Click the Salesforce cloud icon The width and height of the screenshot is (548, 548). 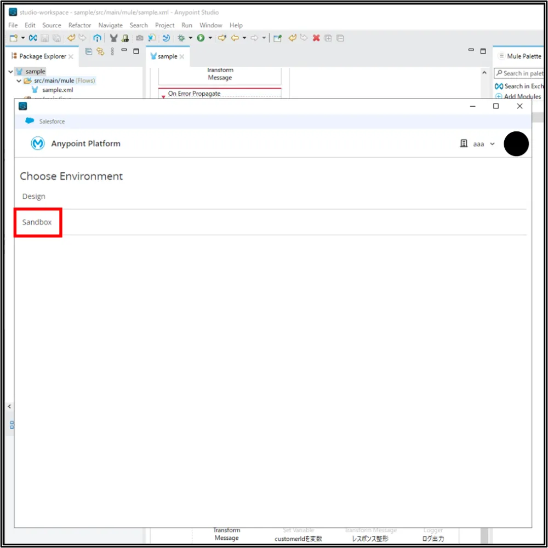tap(30, 121)
